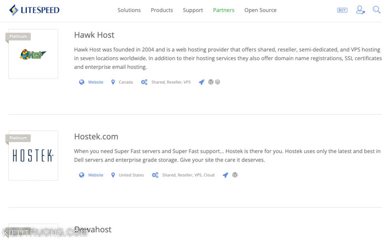Image resolution: width=382 pixels, height=239 pixels.
Task: Follow the Hawk Host Website link
Action: click(96, 82)
